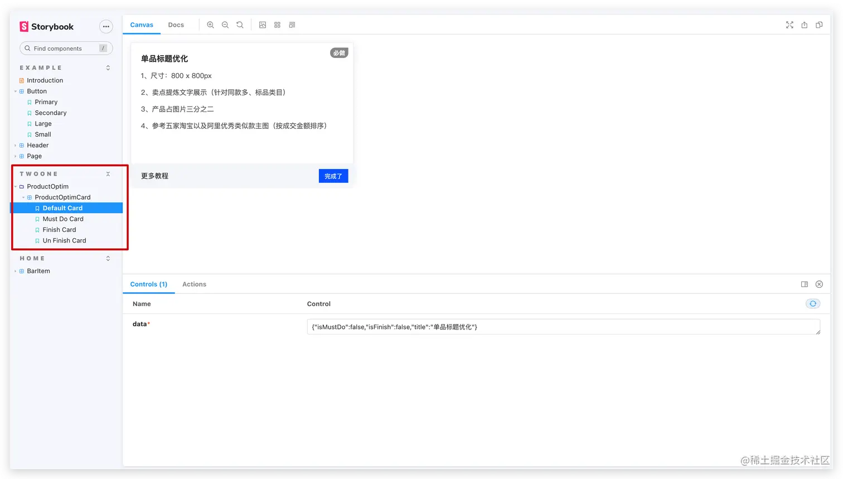Select the Large story
843x479 pixels.
[x=43, y=124]
